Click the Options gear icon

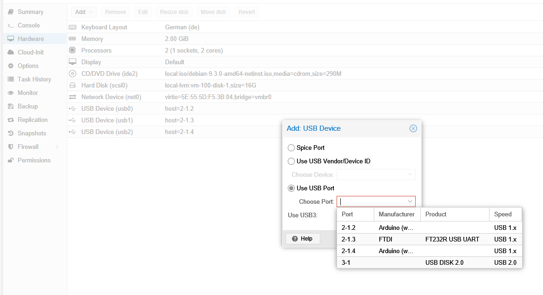click(x=11, y=66)
